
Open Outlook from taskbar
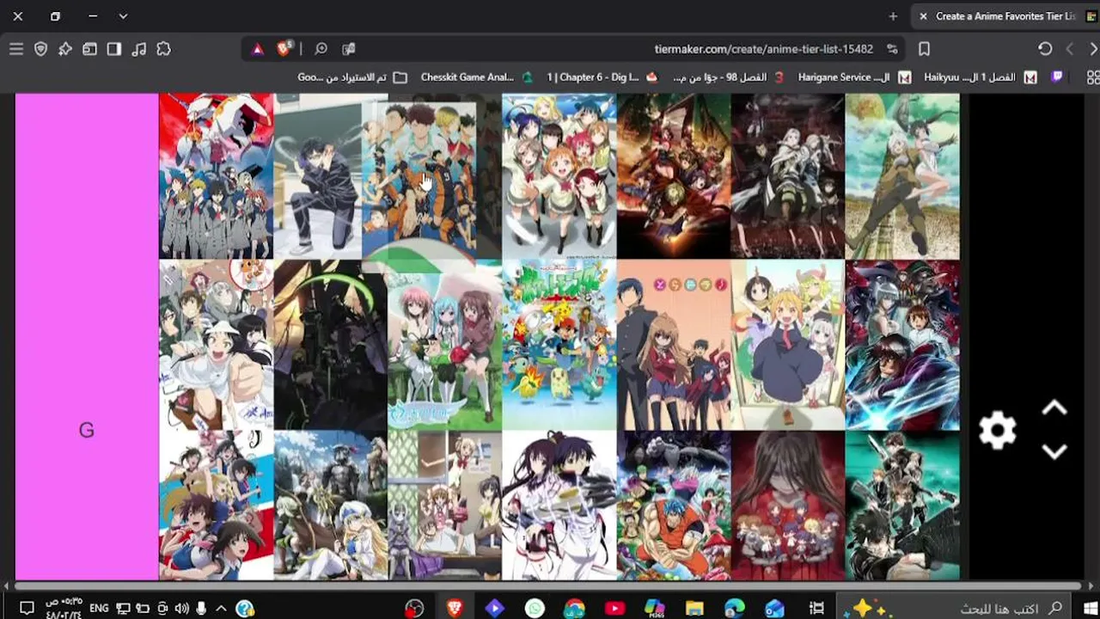pos(774,609)
